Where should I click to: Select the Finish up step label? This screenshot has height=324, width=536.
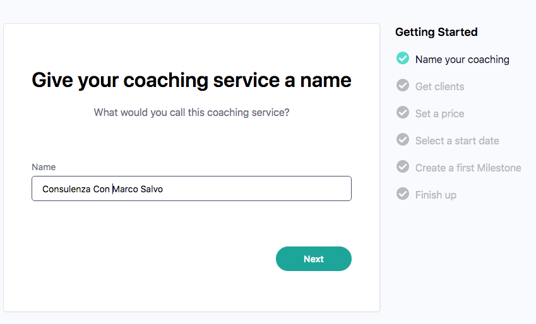click(436, 195)
